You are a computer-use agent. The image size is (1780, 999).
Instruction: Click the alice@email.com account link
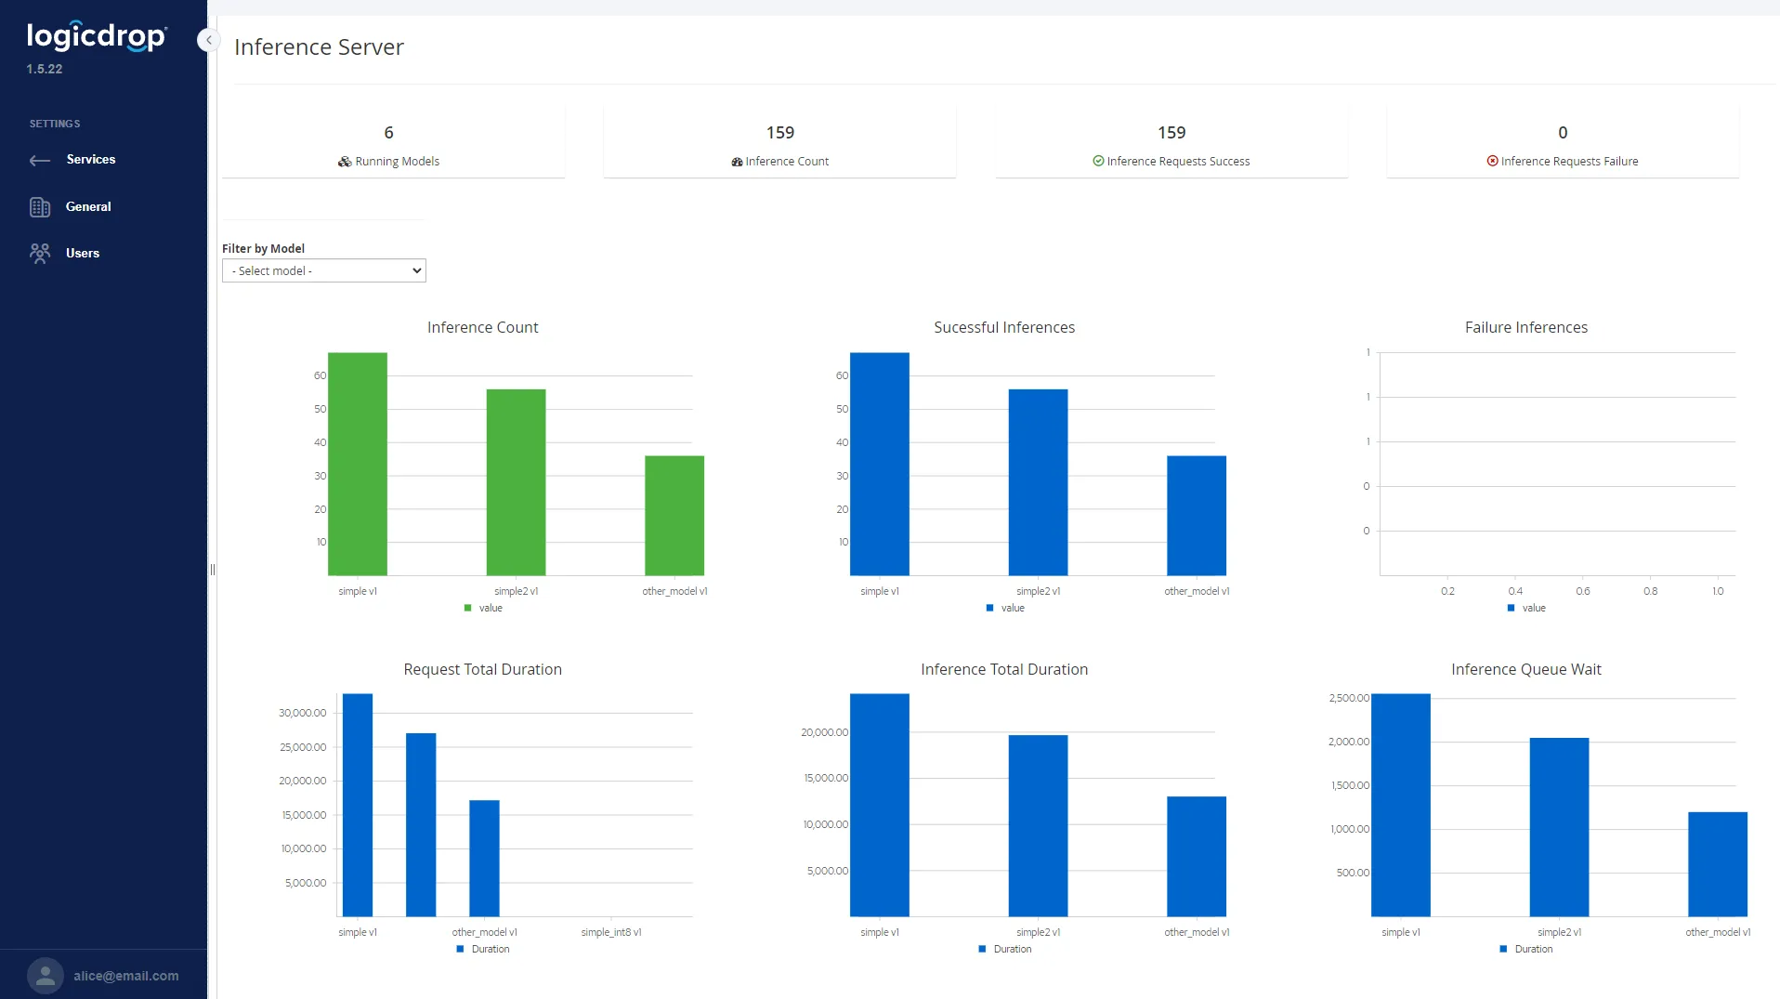(x=126, y=975)
